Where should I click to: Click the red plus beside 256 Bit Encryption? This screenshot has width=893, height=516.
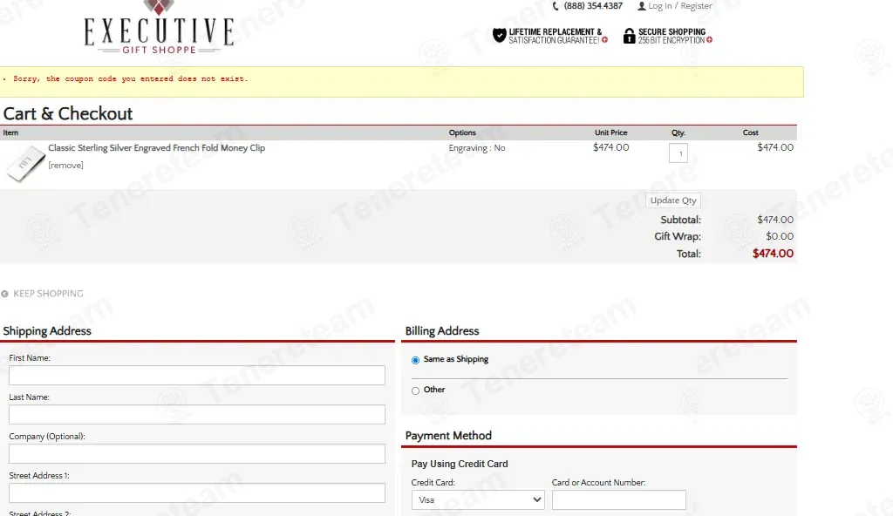709,40
